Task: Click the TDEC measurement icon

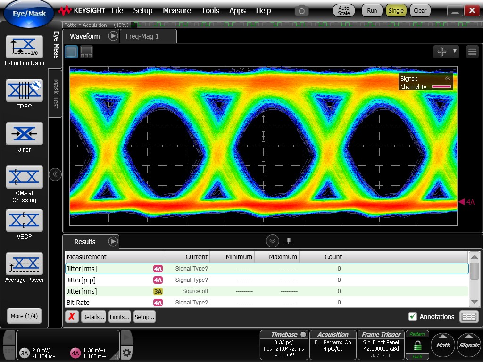Action: [x=24, y=90]
